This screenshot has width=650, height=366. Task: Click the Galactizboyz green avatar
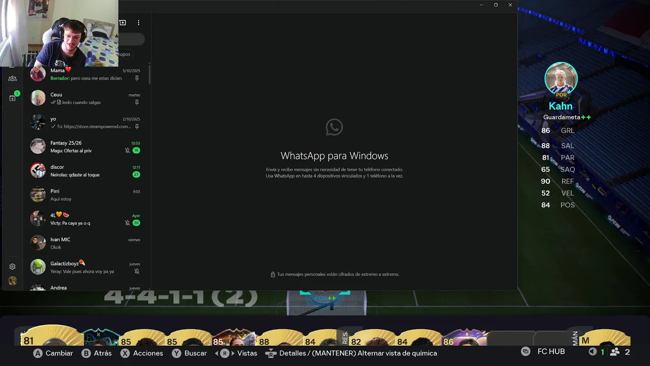coord(38,267)
